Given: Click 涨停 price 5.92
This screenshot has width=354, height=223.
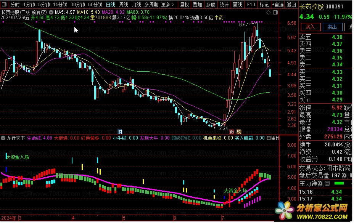Looking at the screenshot, I should click(337, 107).
